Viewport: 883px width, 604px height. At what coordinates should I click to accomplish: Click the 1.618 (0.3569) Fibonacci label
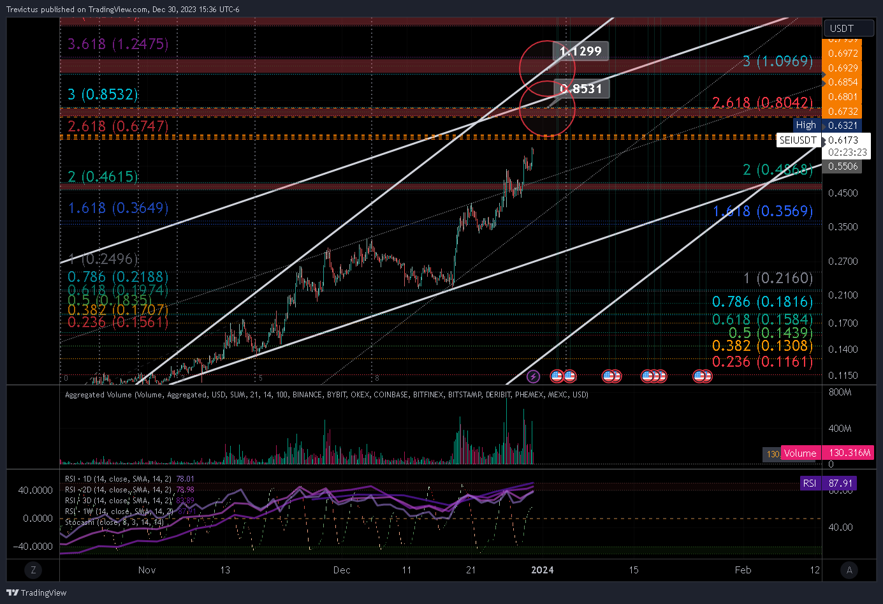coord(763,211)
